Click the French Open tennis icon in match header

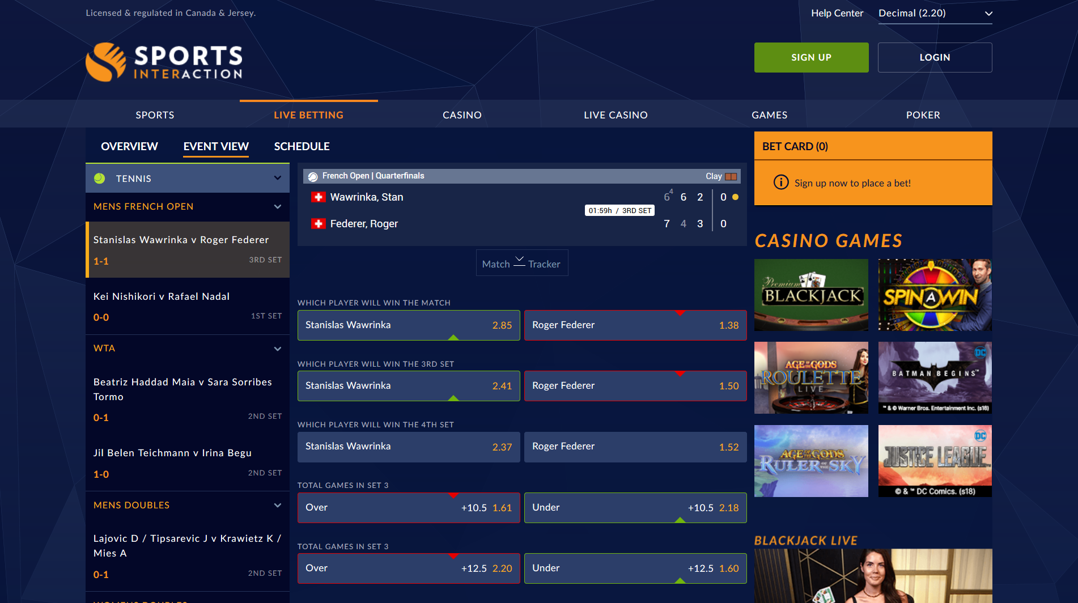(313, 177)
